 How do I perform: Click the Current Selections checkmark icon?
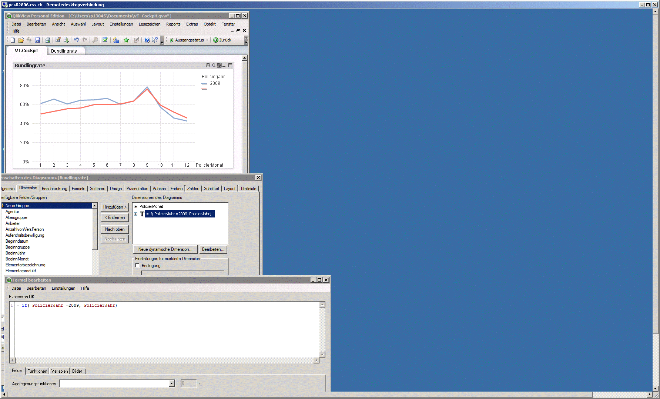(x=105, y=40)
